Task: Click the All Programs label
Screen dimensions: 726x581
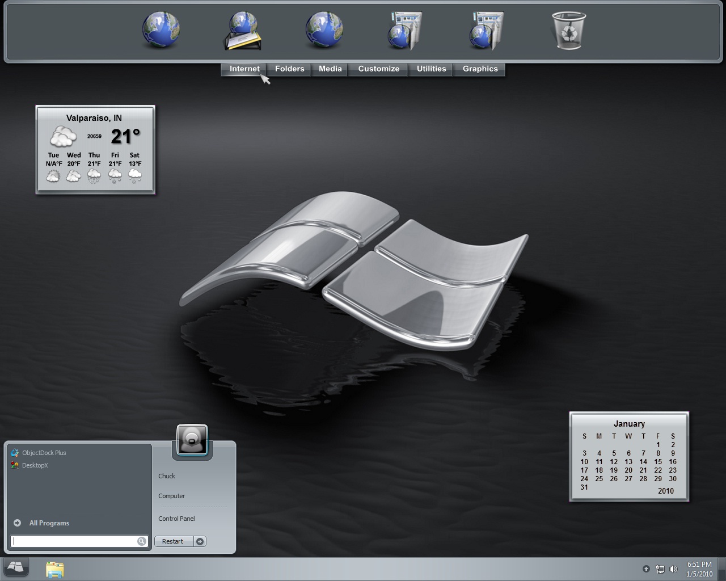Action: (49, 523)
